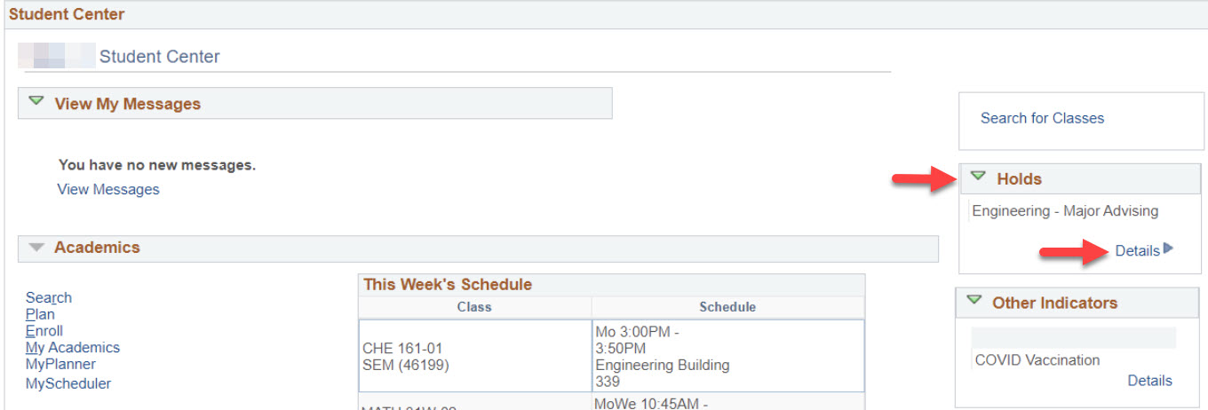
Task: Collapse the View My Messages section triangle
Action: pos(36,102)
